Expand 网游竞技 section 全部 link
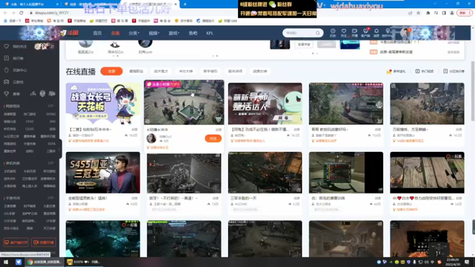 coord(51,106)
